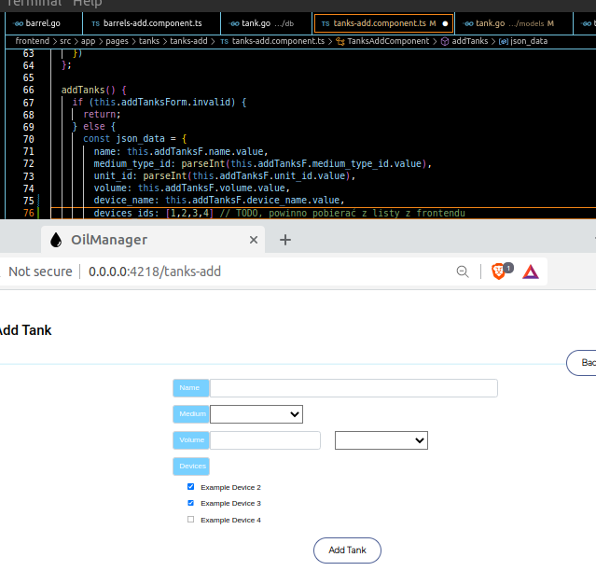The width and height of the screenshot is (596, 571).
Task: Open the volume unit dropdown
Action: click(381, 440)
